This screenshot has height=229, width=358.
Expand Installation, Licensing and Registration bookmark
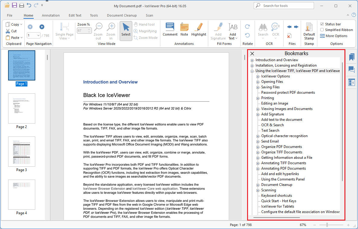[252, 66]
